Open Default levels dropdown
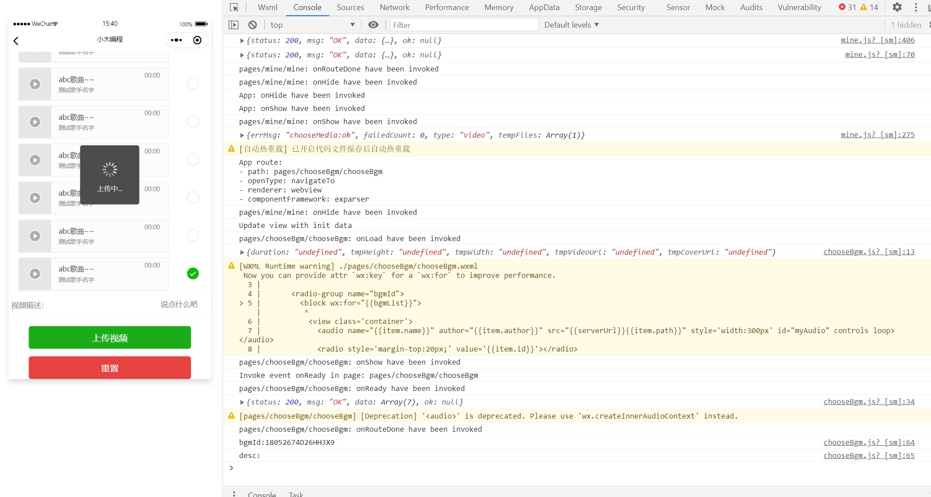This screenshot has width=931, height=497. coord(572,25)
